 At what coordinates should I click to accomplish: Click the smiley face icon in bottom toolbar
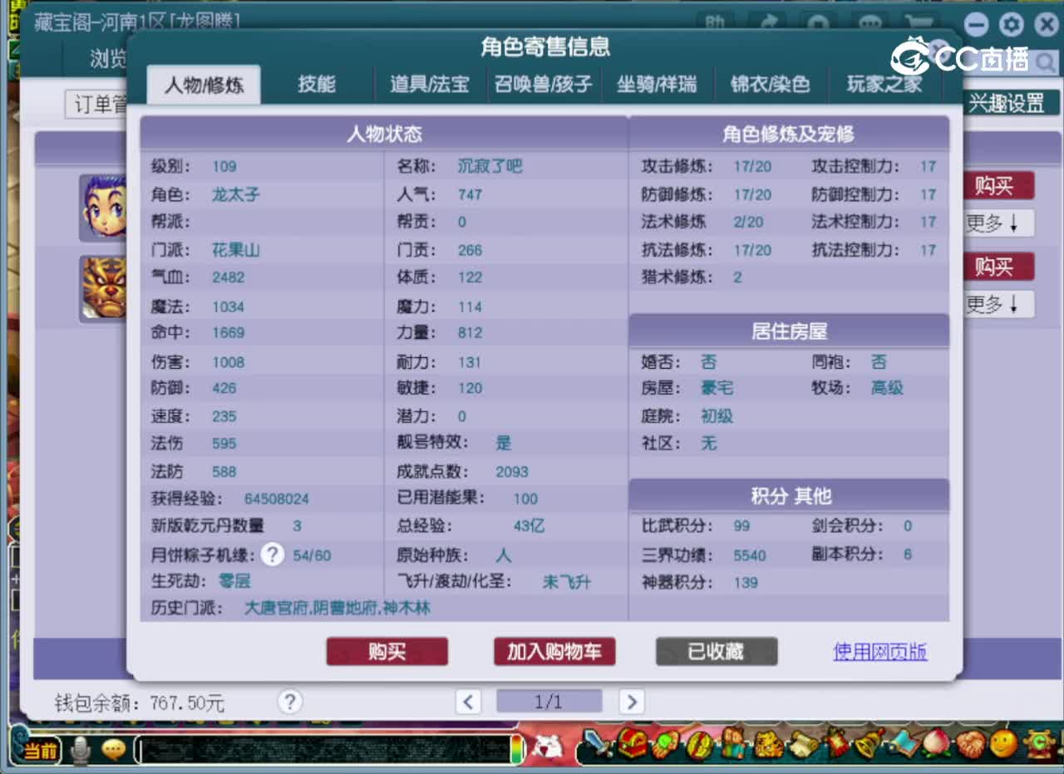[x=1003, y=743]
